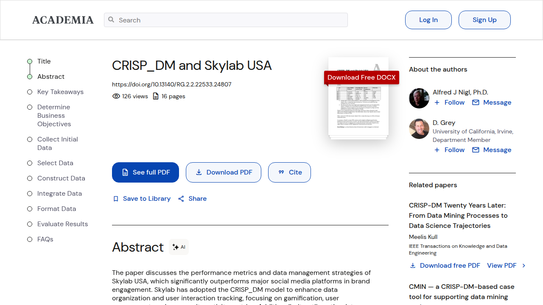
Task: Message D. Grey
Action: (x=492, y=150)
